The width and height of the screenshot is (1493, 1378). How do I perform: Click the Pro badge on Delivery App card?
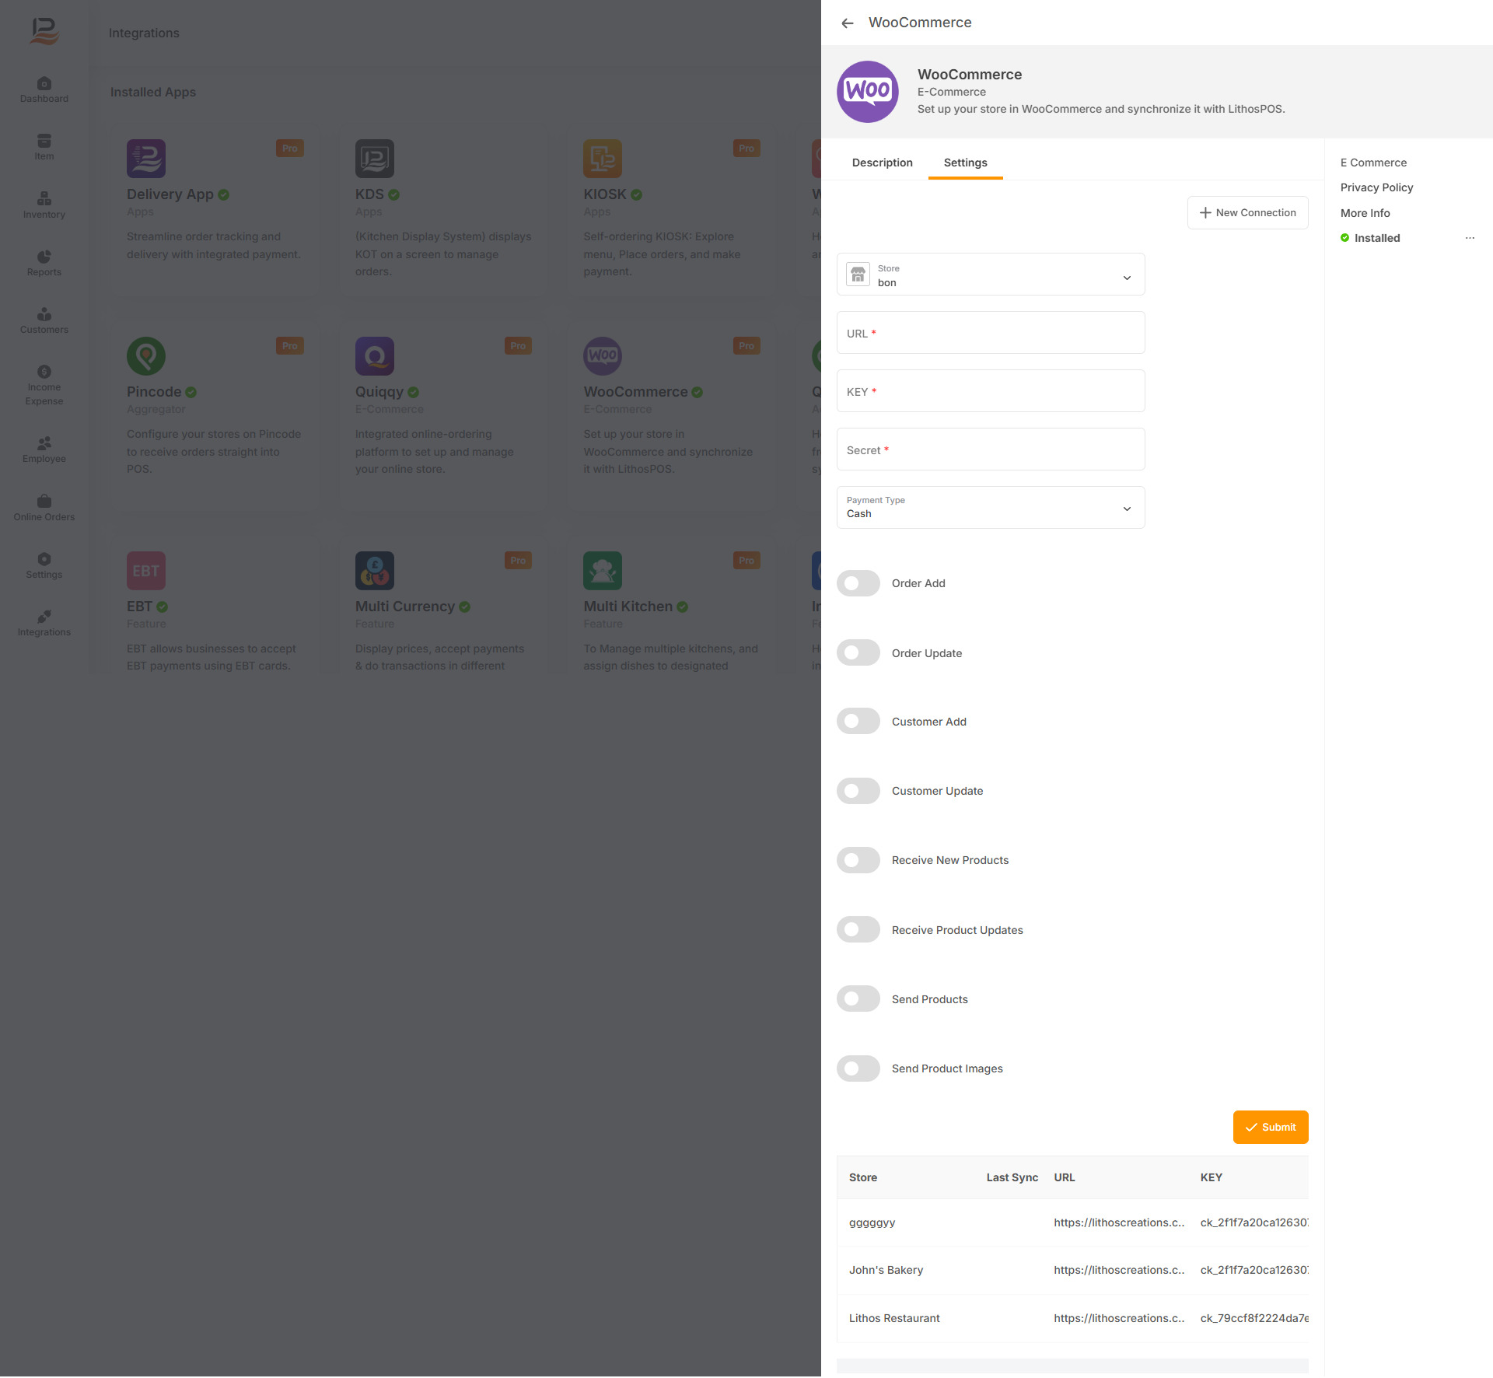click(289, 149)
